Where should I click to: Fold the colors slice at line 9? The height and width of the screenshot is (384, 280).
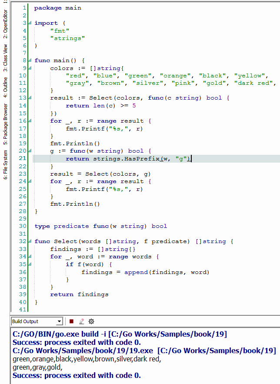point(30,68)
